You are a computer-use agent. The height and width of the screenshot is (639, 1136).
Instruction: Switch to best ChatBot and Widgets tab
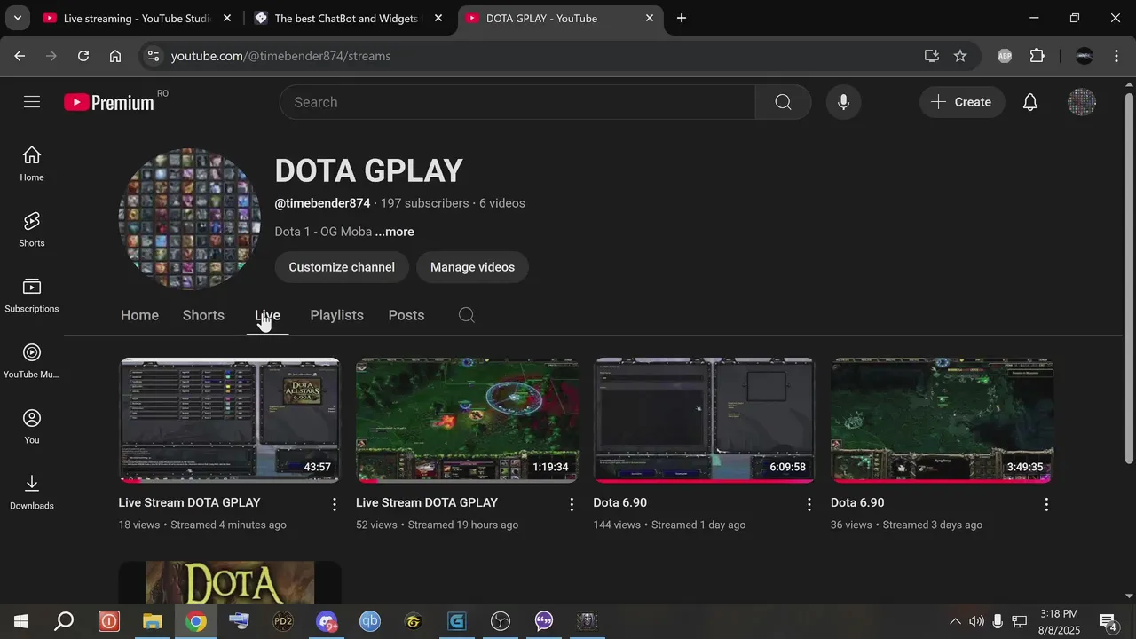(x=347, y=18)
